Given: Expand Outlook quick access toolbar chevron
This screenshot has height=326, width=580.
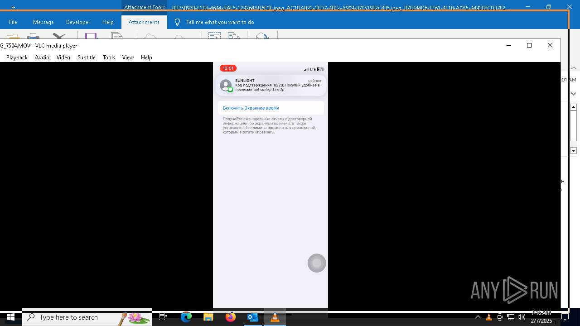Looking at the screenshot, I should tap(13, 7).
